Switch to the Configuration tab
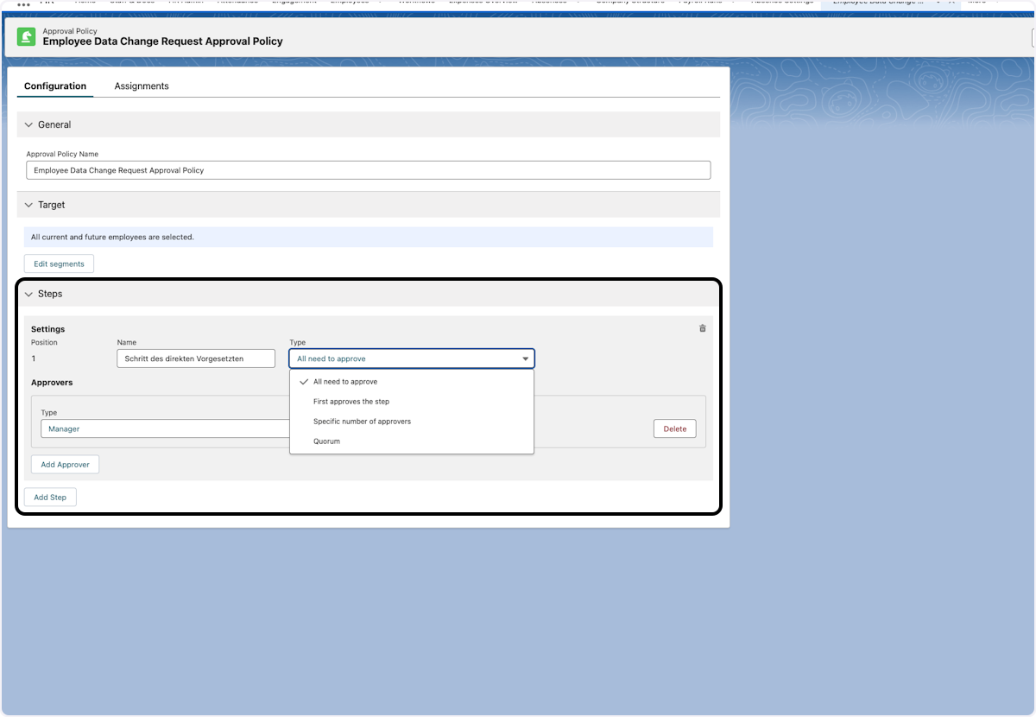 click(55, 86)
